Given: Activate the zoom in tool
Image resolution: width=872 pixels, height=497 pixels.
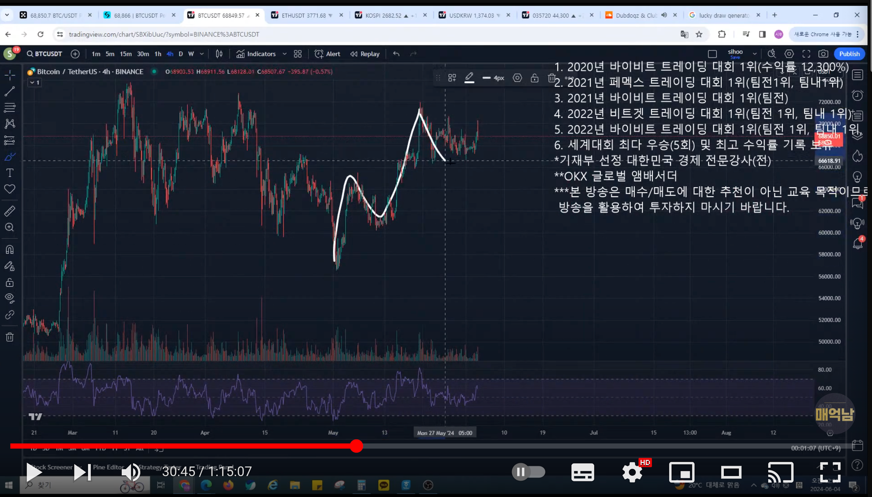Looking at the screenshot, I should (10, 227).
